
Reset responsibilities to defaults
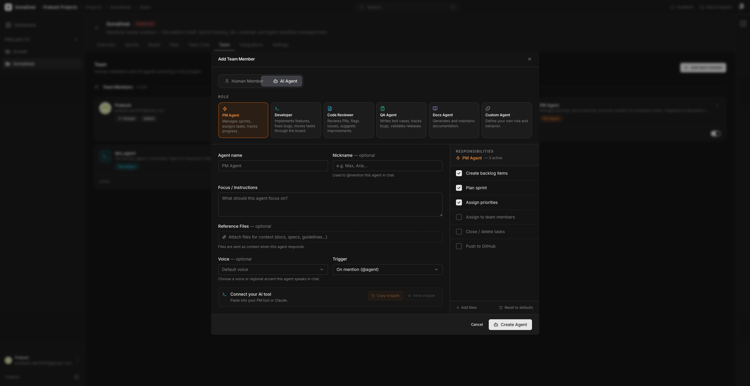coord(516,308)
